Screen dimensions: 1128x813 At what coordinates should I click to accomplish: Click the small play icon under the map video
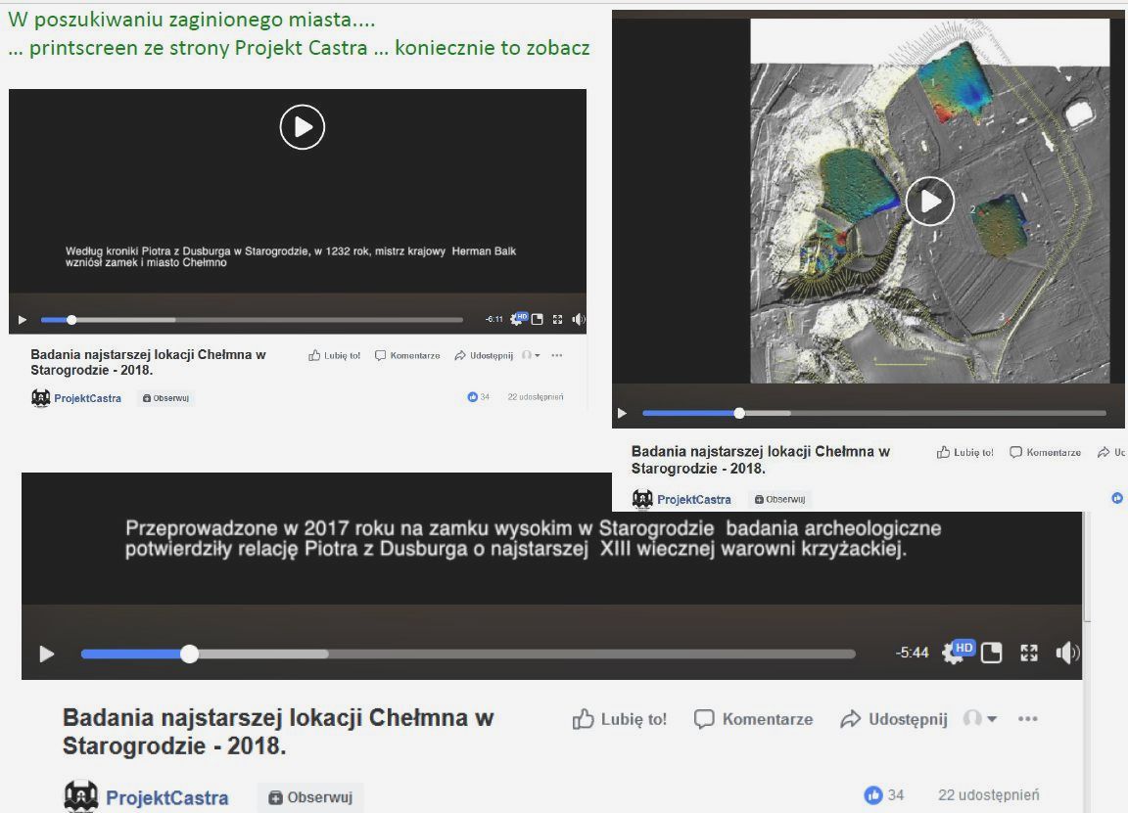tap(623, 413)
